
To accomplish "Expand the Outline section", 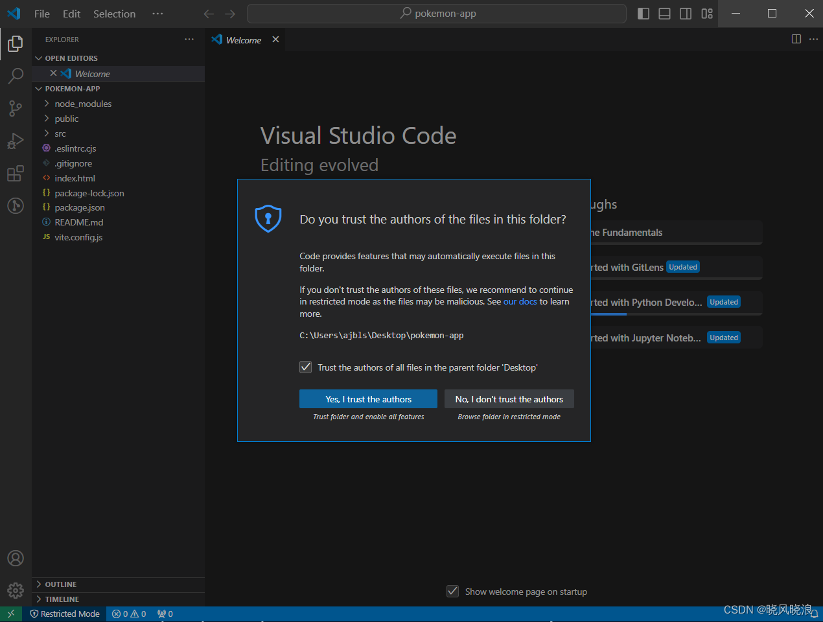I will pos(119,584).
